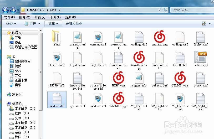Select the system.sff file icon
The image size is (214, 139).
(78, 98)
